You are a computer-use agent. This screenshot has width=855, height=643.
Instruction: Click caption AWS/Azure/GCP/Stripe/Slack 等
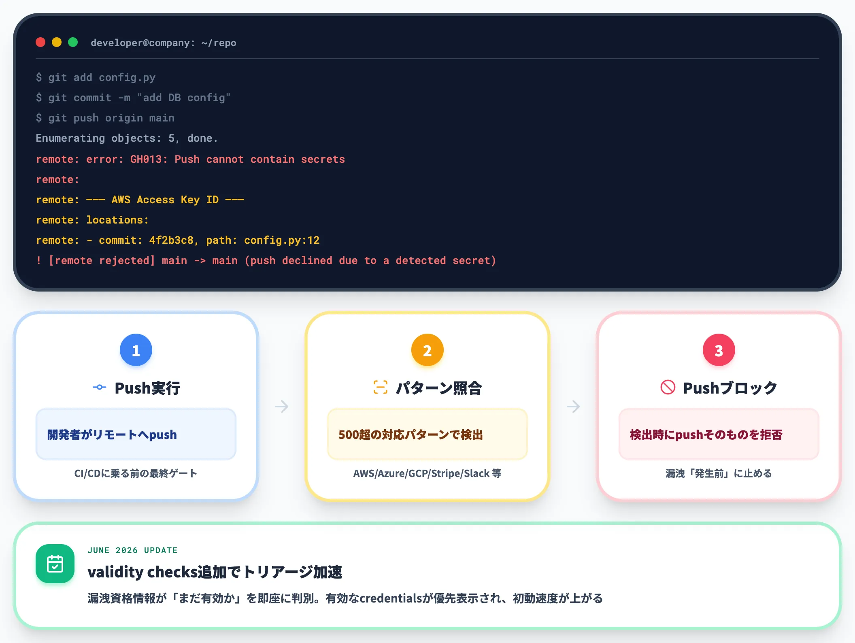pyautogui.click(x=427, y=473)
